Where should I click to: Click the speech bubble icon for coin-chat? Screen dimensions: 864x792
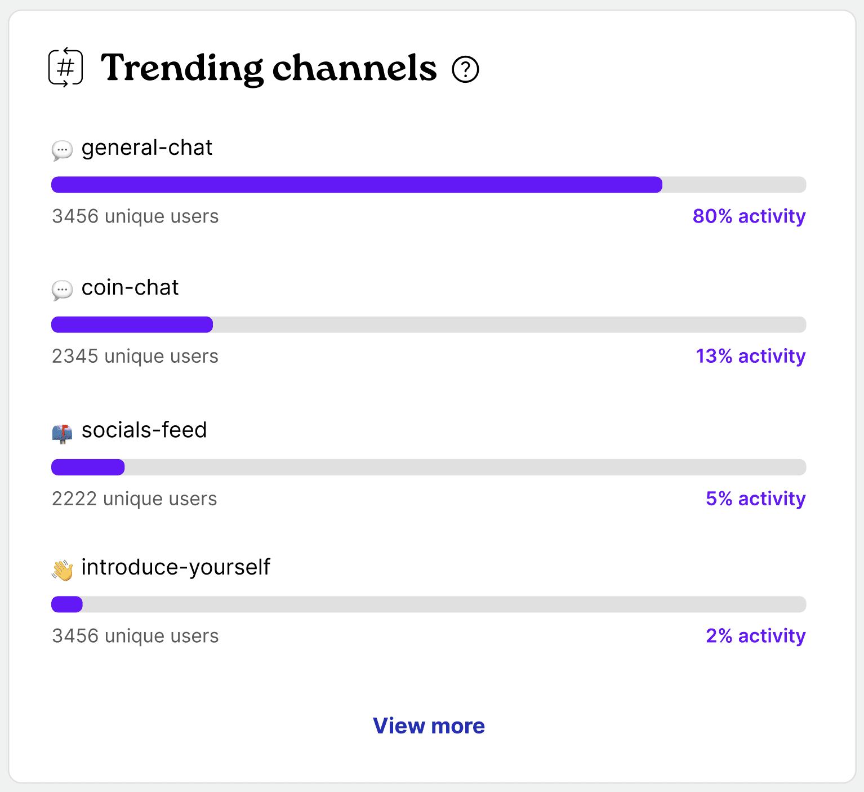click(62, 290)
